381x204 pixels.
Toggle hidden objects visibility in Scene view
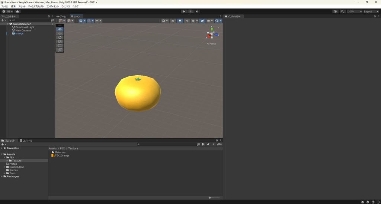click(x=202, y=21)
